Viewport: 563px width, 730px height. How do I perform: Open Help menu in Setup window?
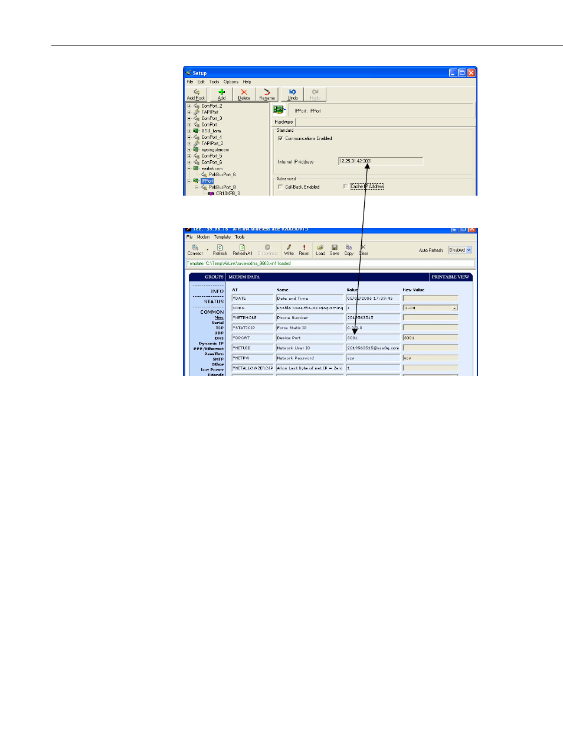(x=247, y=82)
